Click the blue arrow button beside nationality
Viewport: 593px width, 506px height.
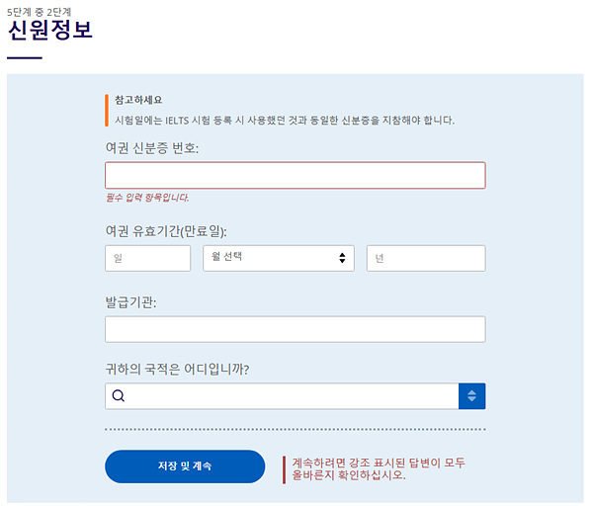471,396
